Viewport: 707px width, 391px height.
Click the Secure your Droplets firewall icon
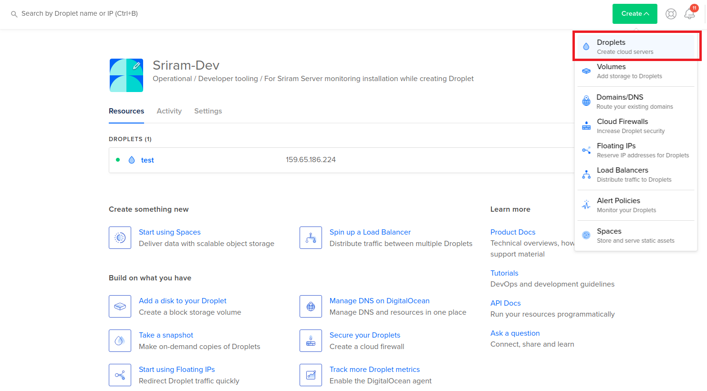coord(311,340)
